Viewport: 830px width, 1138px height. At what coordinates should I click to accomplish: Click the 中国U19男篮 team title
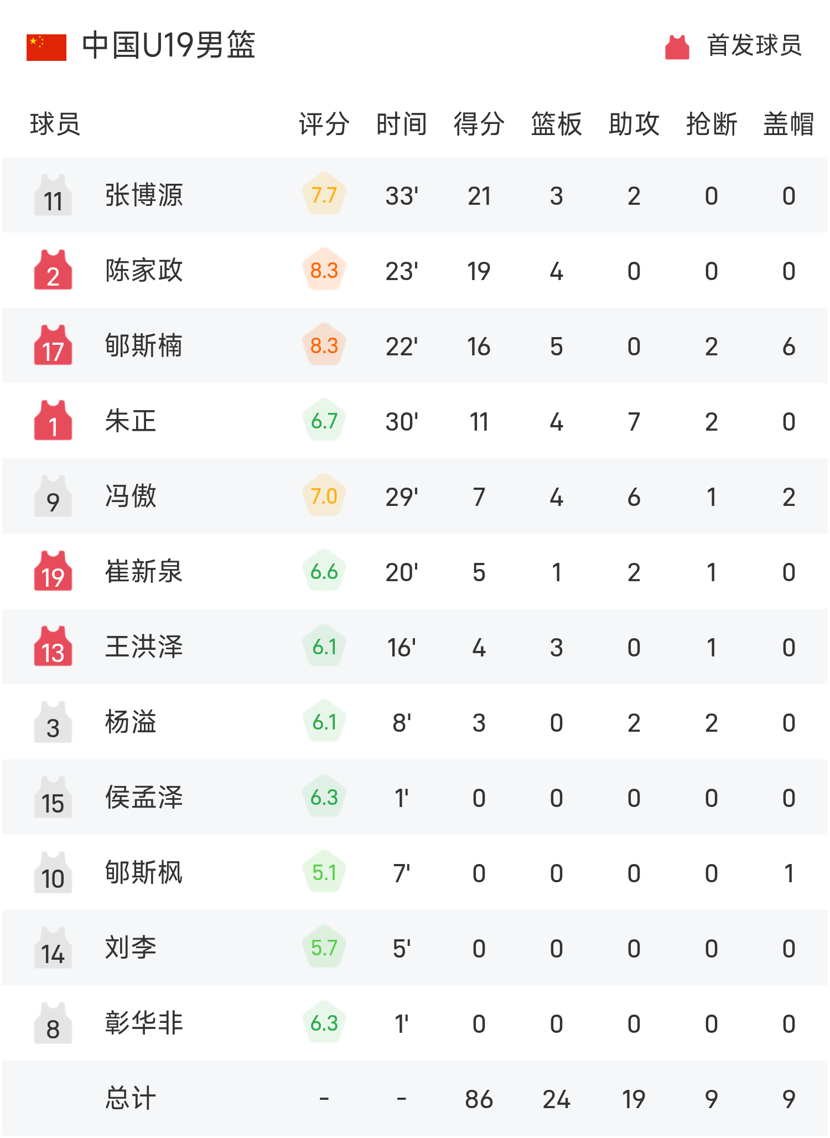[169, 45]
